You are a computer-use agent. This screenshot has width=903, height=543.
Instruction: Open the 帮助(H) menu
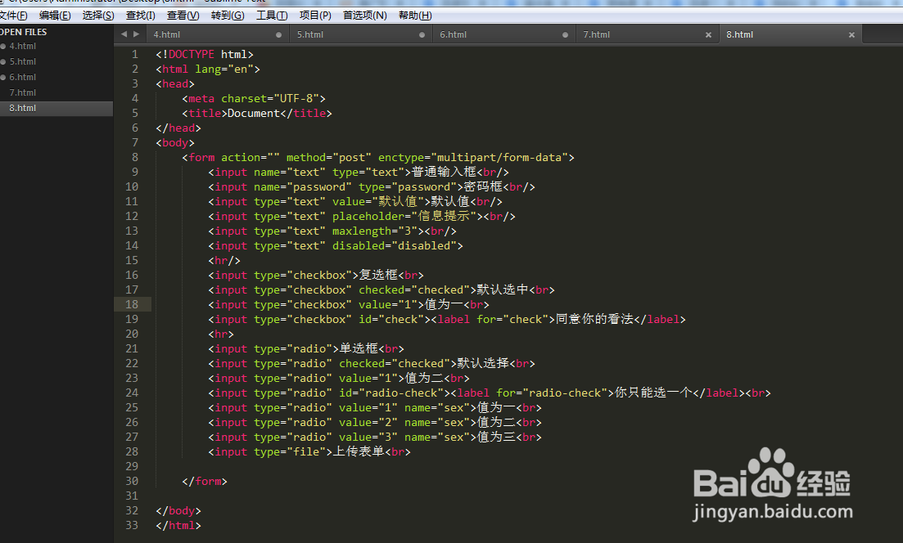tap(415, 15)
